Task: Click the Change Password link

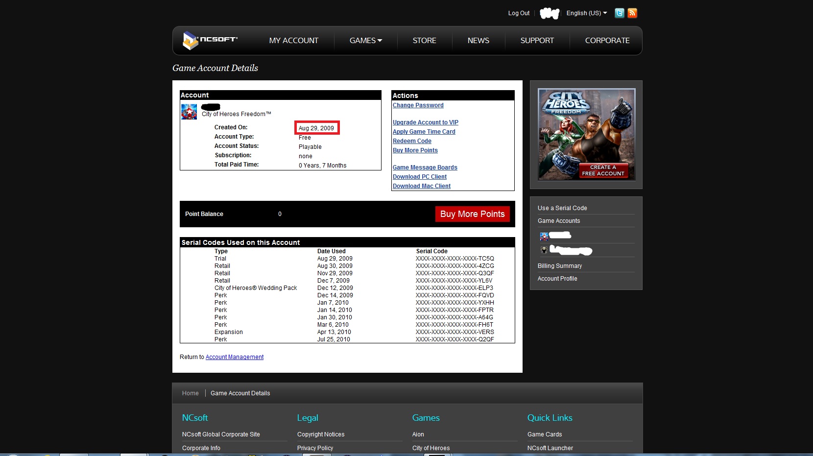Action: pos(418,105)
